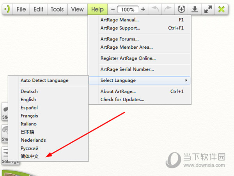Close the Help menu

click(x=97, y=9)
